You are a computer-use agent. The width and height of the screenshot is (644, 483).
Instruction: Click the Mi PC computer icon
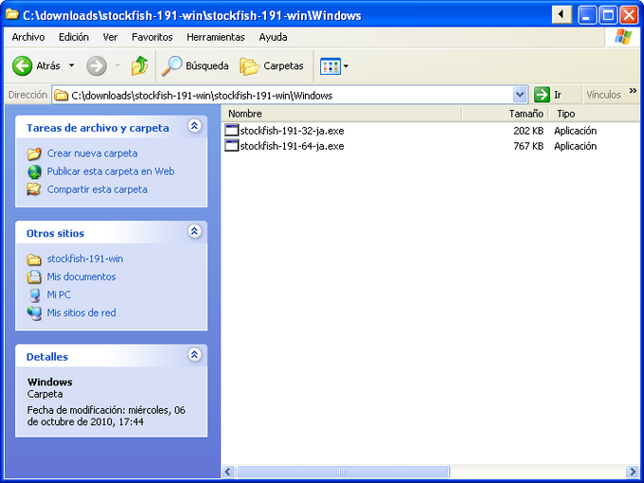point(35,295)
